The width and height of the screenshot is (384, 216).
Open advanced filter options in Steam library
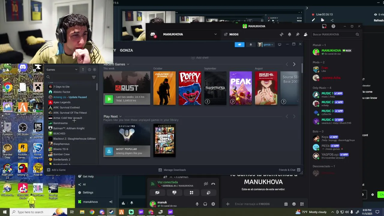tap(94, 77)
